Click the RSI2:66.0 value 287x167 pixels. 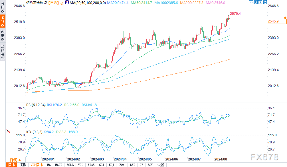(72, 105)
